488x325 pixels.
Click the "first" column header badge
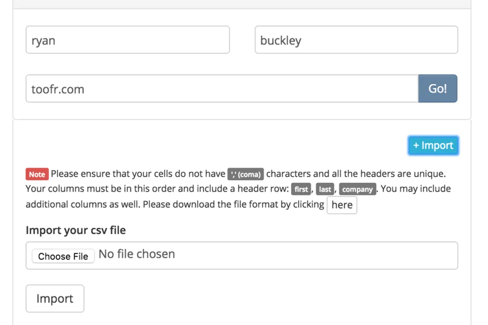(301, 190)
